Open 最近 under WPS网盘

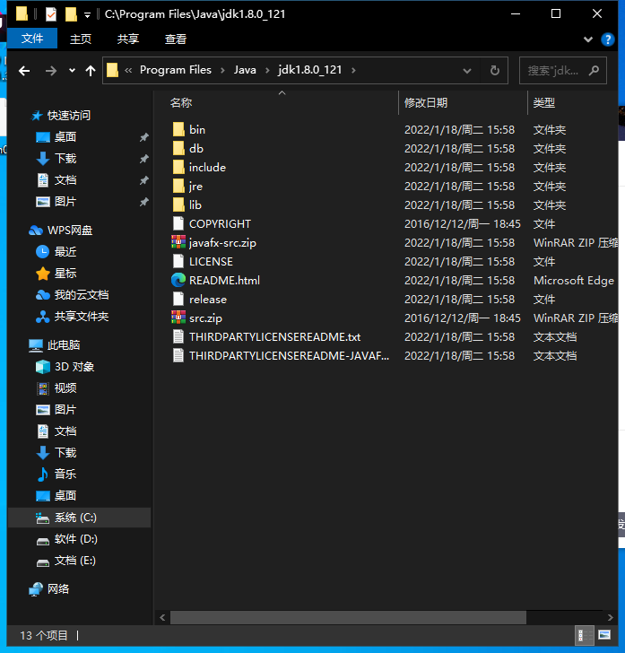tap(65, 251)
